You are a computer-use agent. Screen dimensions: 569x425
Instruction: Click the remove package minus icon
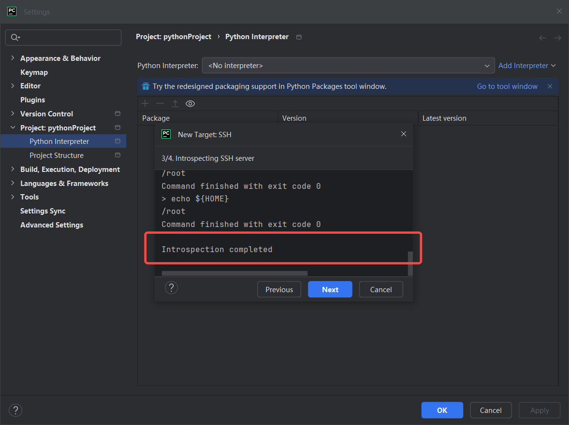tap(160, 104)
